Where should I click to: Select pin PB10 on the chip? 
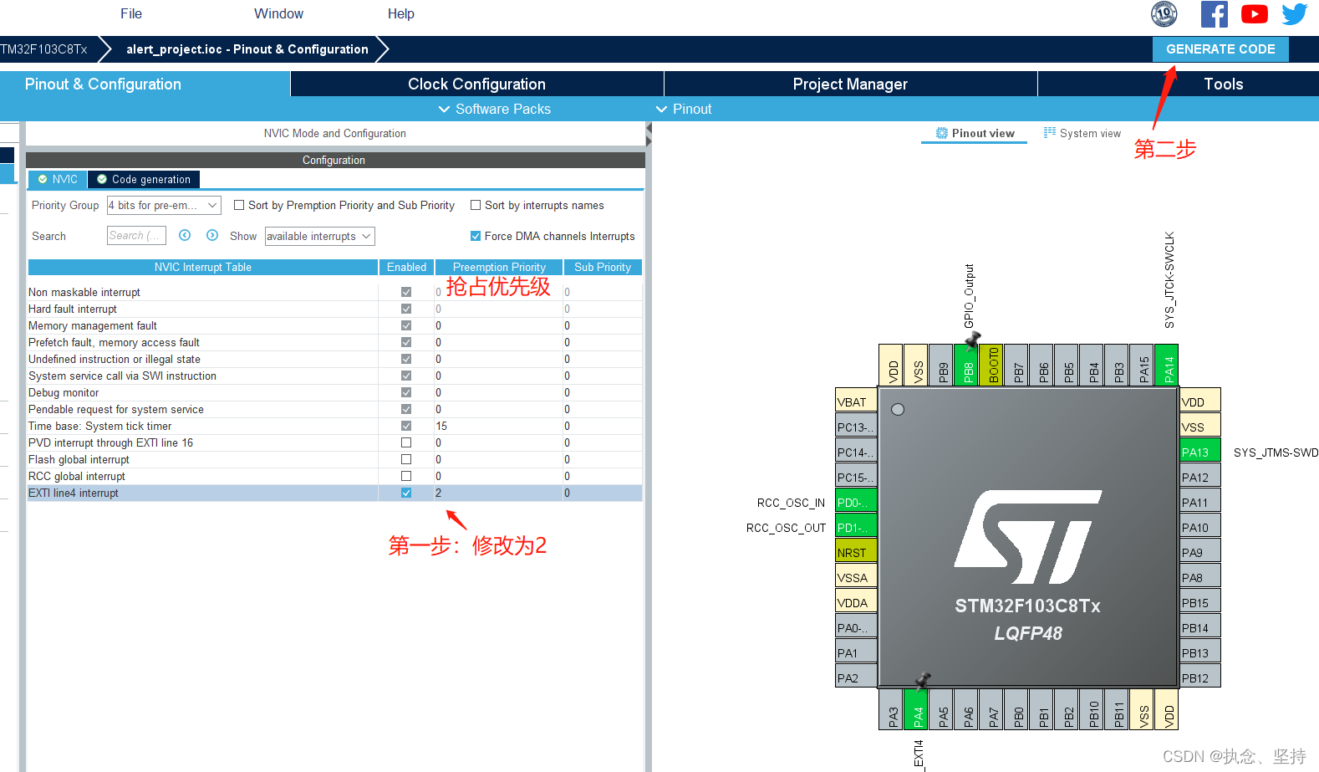(1092, 709)
